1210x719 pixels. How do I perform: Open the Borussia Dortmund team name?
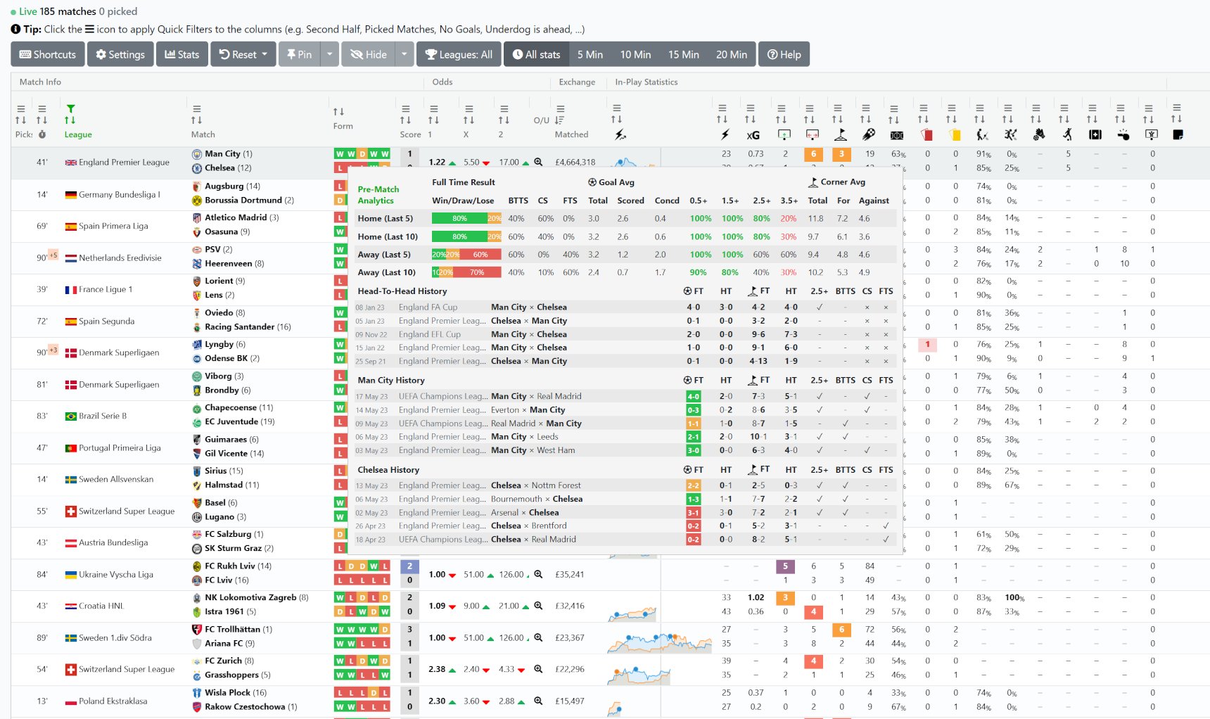tap(243, 200)
